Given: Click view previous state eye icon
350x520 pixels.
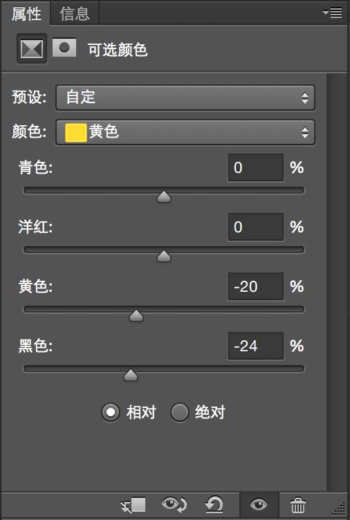Looking at the screenshot, I should 174,505.
